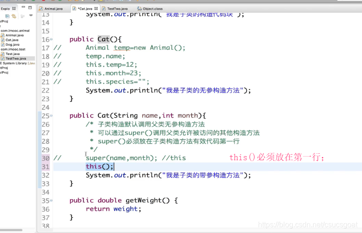Select TestTwo.java in the package tree
The image size is (362, 233).
pyautogui.click(x=16, y=59)
